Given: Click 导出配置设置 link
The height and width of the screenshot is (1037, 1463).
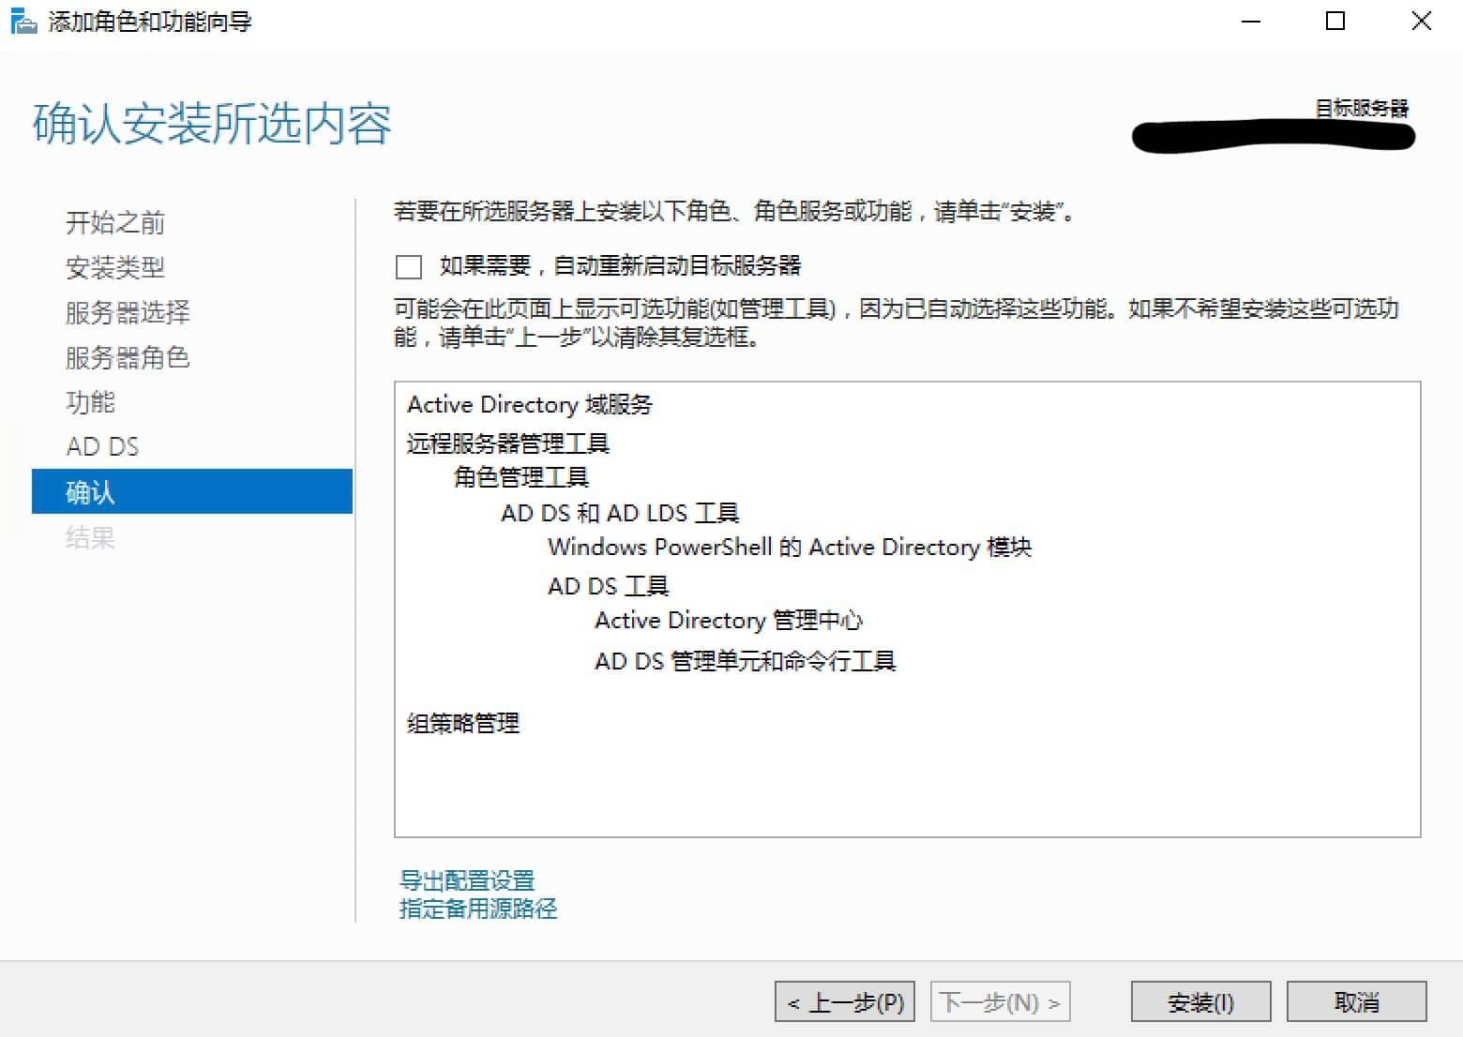Looking at the screenshot, I should click(467, 880).
